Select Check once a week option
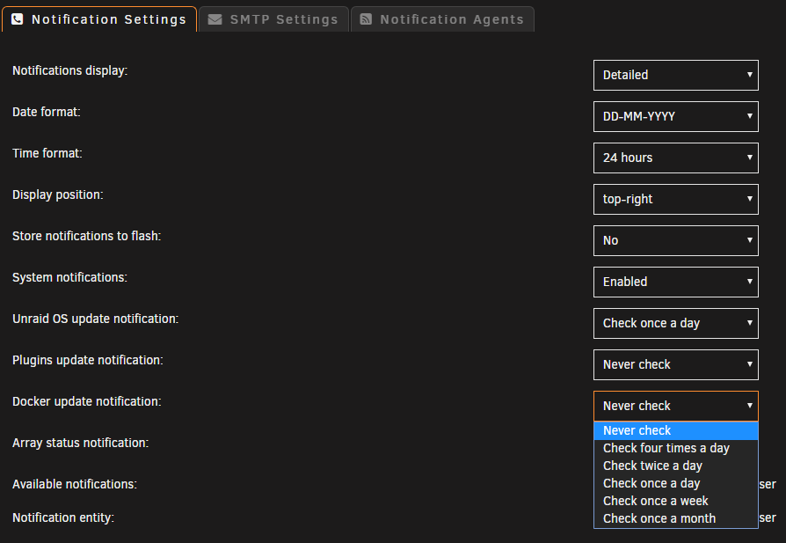This screenshot has width=786, height=543. (x=676, y=501)
